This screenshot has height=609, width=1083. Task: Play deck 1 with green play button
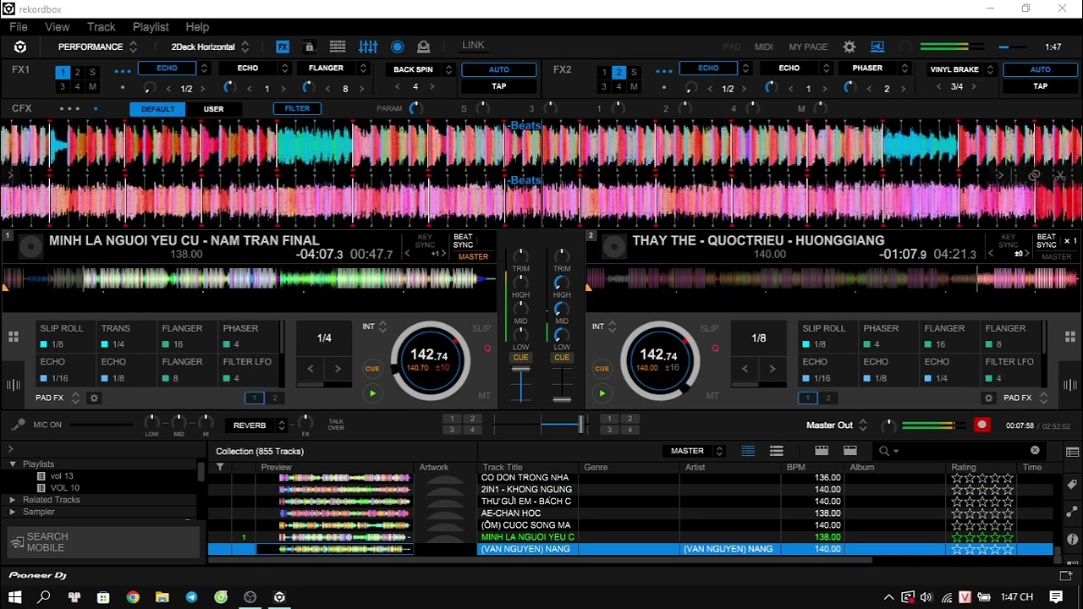pyautogui.click(x=372, y=393)
